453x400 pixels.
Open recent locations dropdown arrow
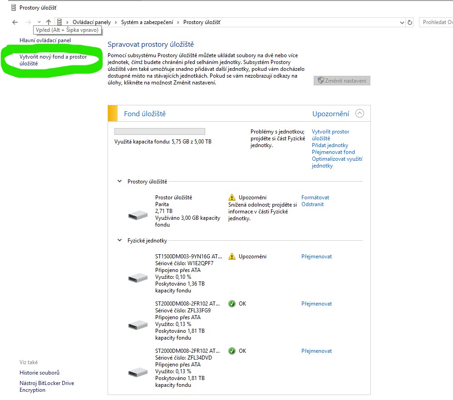[39, 22]
